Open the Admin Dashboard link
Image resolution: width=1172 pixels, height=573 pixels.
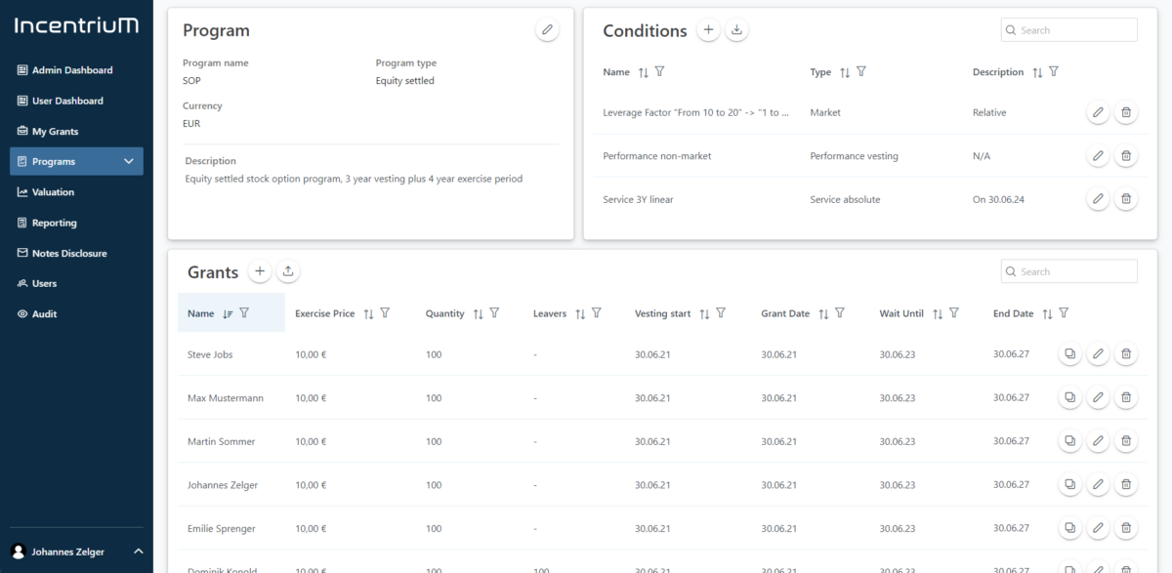coord(71,70)
